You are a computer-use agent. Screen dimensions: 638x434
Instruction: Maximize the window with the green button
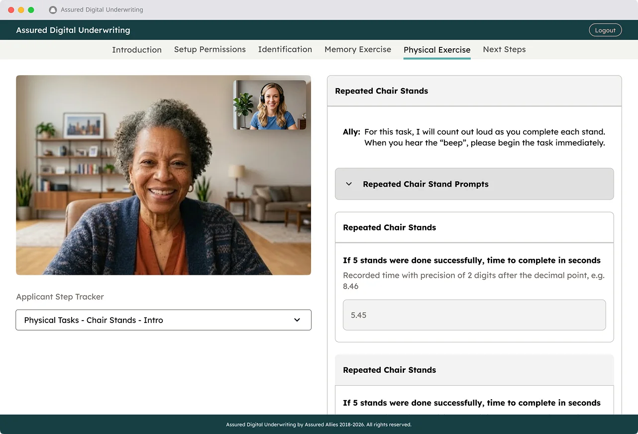(31, 10)
